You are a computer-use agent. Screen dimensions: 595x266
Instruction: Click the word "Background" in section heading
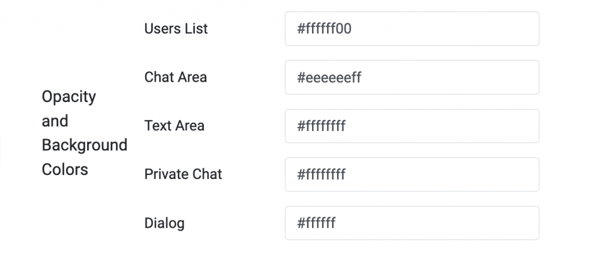[84, 145]
